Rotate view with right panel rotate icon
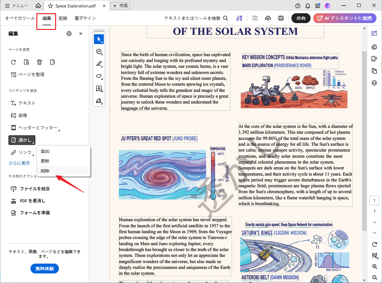Image resolution: width=382 pixels, height=283 pixels. (x=374, y=244)
